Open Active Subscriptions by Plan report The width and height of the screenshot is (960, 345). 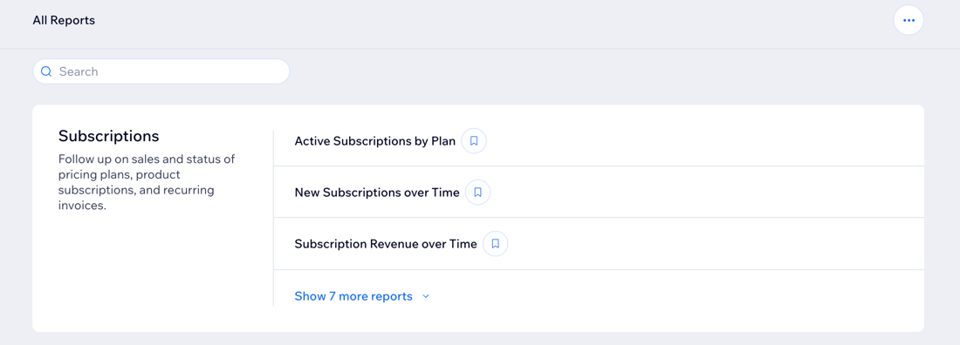(x=374, y=141)
